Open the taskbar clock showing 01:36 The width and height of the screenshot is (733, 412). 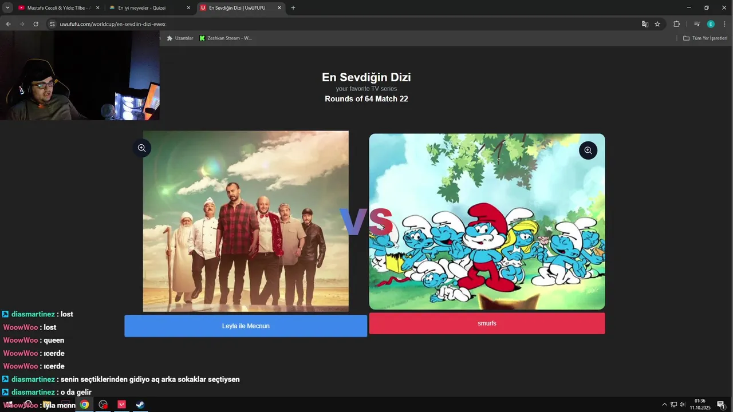click(x=700, y=405)
